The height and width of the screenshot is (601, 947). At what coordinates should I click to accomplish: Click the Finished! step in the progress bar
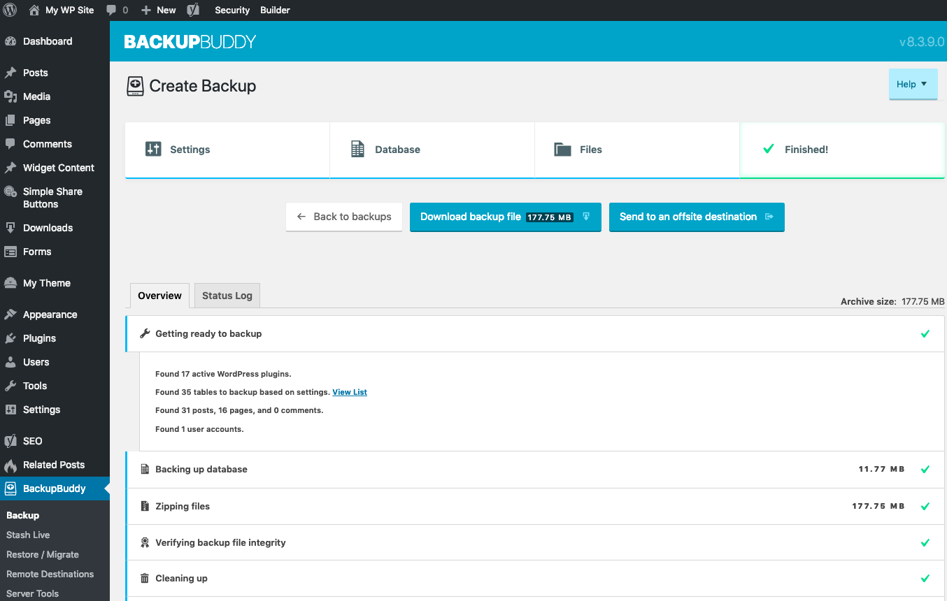[842, 150]
